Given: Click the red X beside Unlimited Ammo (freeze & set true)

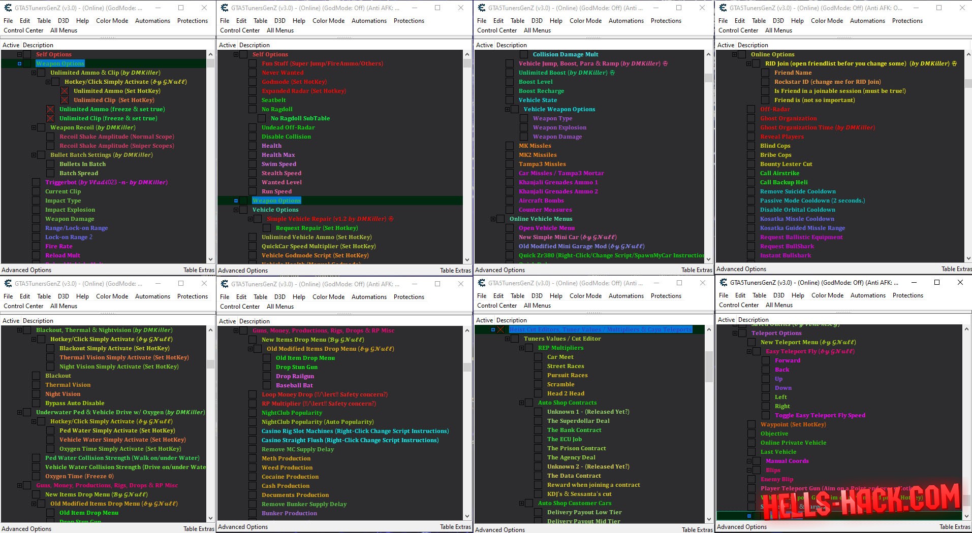Looking at the screenshot, I should pos(50,109).
